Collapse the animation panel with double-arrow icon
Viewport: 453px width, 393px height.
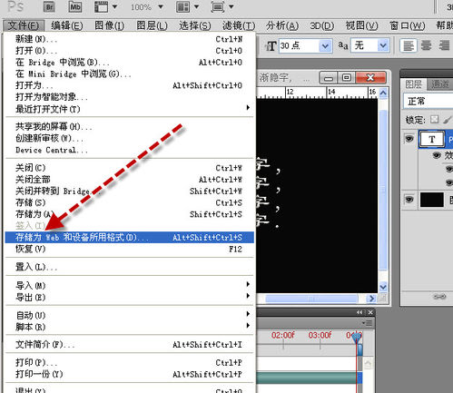(359, 312)
